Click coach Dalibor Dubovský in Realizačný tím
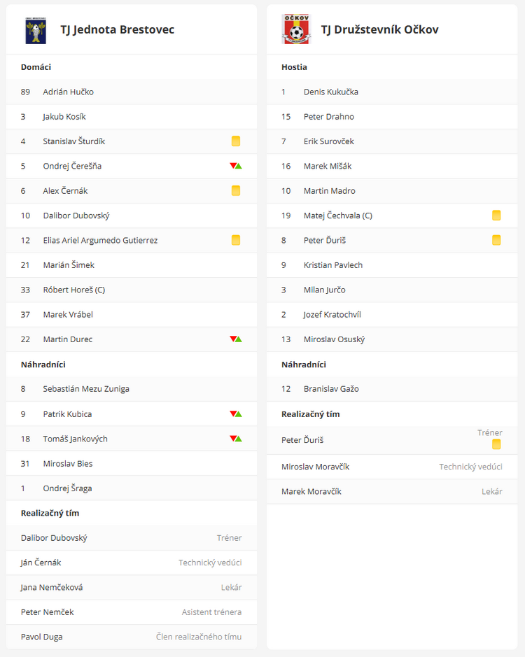The image size is (525, 657). (54, 538)
